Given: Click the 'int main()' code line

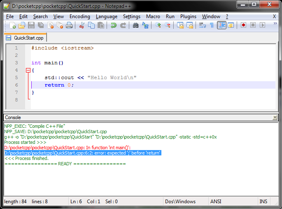Looking at the screenshot, I should [x=47, y=63].
